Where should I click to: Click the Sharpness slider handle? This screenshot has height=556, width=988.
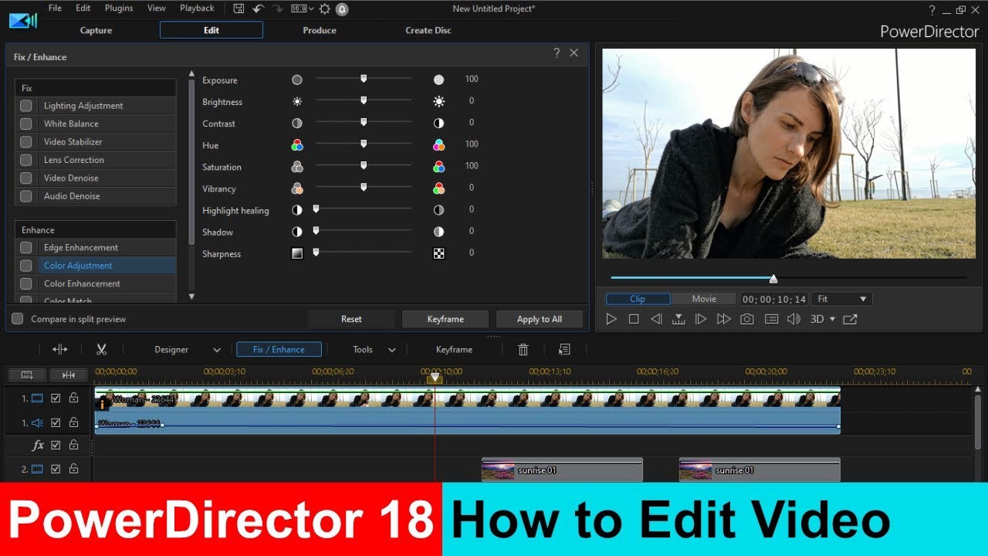(316, 252)
